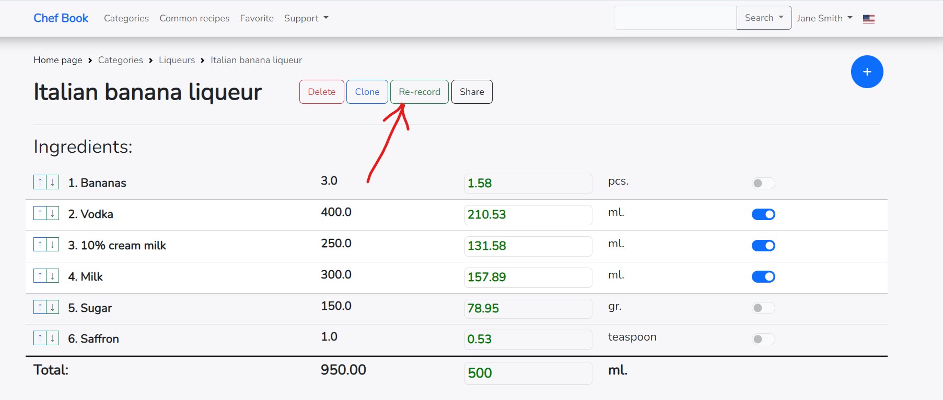This screenshot has height=400, width=943.
Task: Enable the toggle for Bananas
Action: tap(763, 183)
